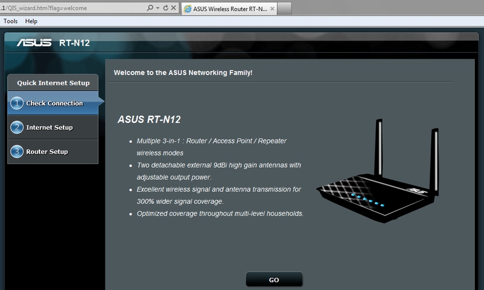Screen dimensions: 484x290
Task: Click the 'Excellent wireless signal' bullet text
Action: 219,196
